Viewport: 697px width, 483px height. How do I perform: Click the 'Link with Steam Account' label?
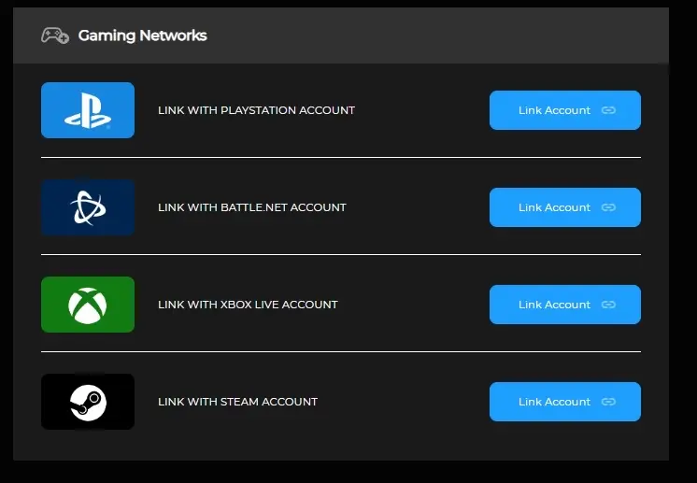237,402
